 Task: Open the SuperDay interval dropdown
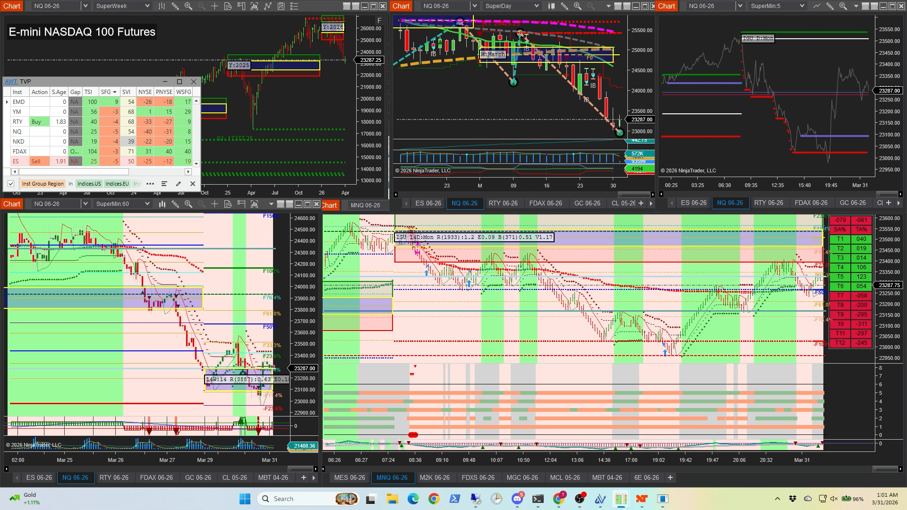click(x=537, y=6)
